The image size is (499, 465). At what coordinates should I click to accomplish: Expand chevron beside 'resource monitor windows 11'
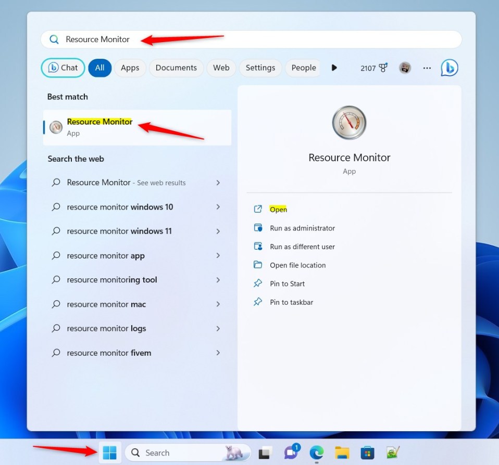click(x=218, y=231)
